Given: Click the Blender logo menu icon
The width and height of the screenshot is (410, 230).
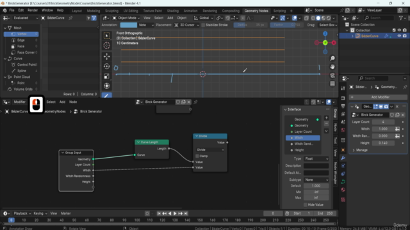Looking at the screenshot, I should 4,10.
